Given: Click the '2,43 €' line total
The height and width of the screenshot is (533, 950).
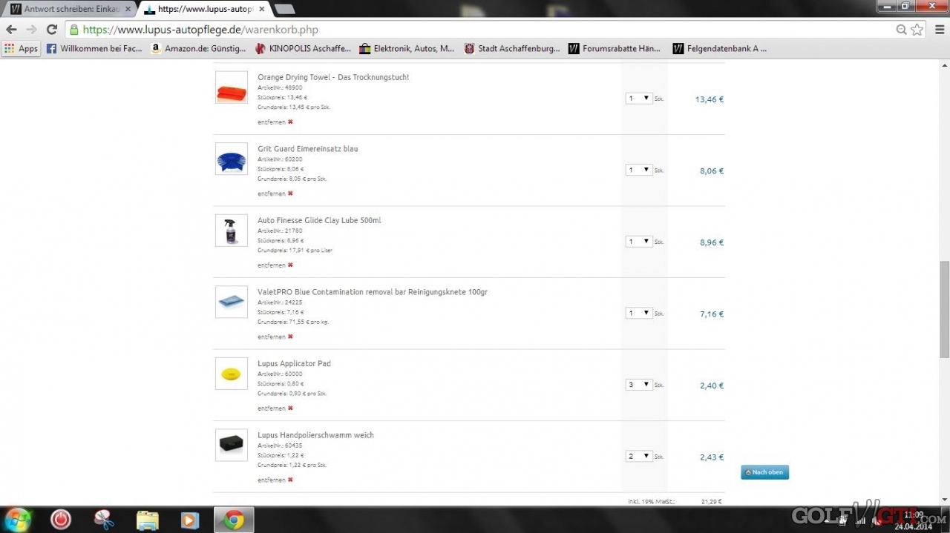Looking at the screenshot, I should click(712, 457).
